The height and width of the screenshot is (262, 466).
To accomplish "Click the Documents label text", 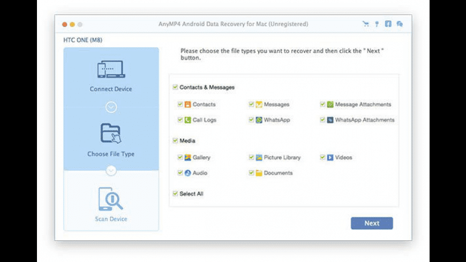I will click(x=278, y=173).
